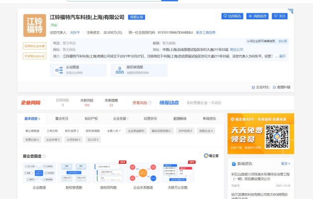Jump to 工商注册 section chip
This screenshot has width=313, height=199.
(x=52, y=131)
